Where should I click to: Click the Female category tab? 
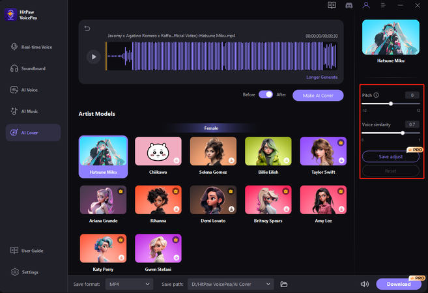click(x=211, y=128)
